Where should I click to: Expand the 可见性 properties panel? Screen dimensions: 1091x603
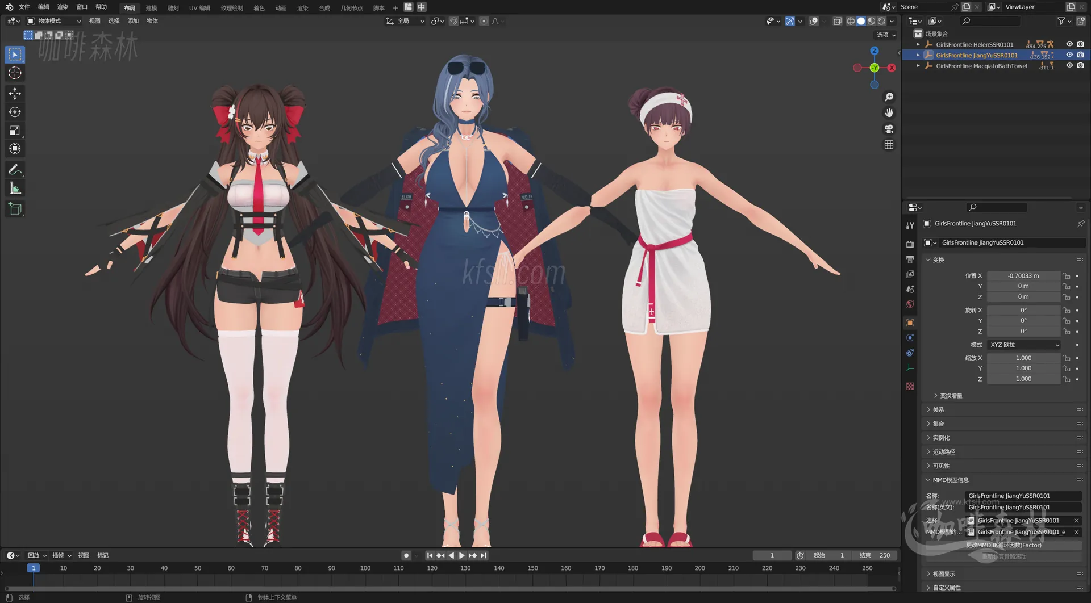[x=940, y=466]
